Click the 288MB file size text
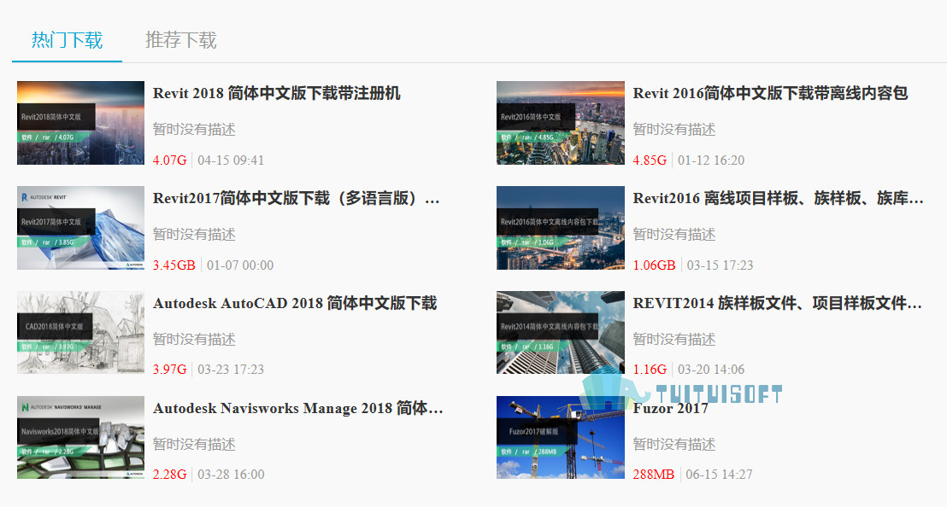 coord(654,475)
